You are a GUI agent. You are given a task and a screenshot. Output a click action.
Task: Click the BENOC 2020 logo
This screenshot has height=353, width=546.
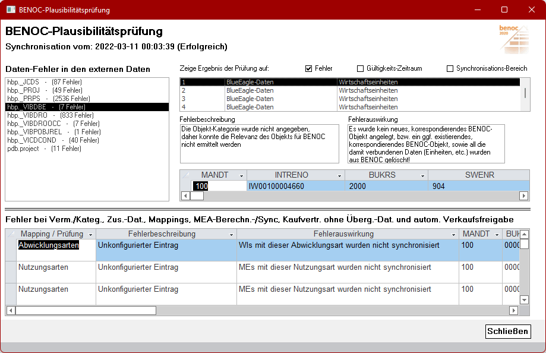click(x=513, y=38)
